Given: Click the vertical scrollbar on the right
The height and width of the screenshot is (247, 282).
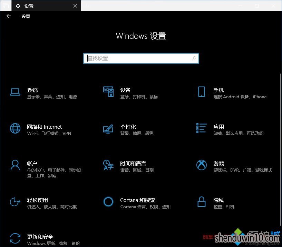Looking at the screenshot, I should pos(281,150).
